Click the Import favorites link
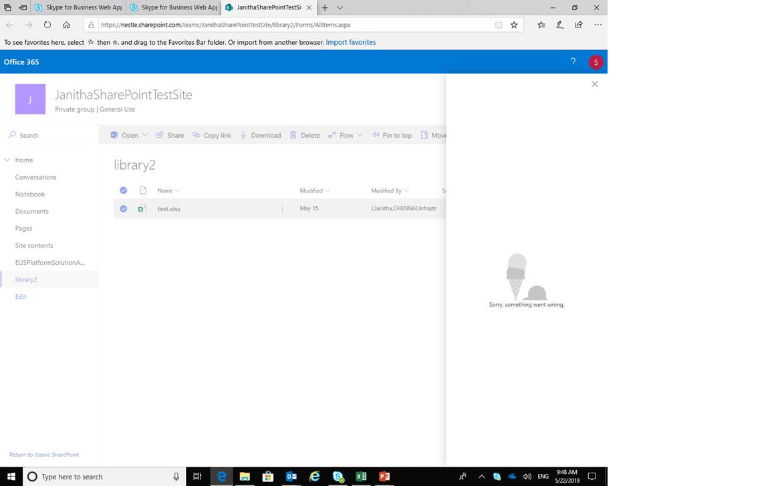Viewport: 770px width, 486px height. click(x=350, y=41)
